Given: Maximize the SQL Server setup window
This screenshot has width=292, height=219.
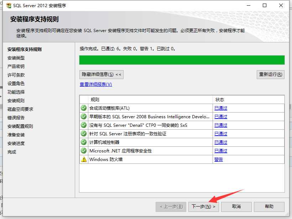Looking at the screenshot, I should click(x=265, y=5).
